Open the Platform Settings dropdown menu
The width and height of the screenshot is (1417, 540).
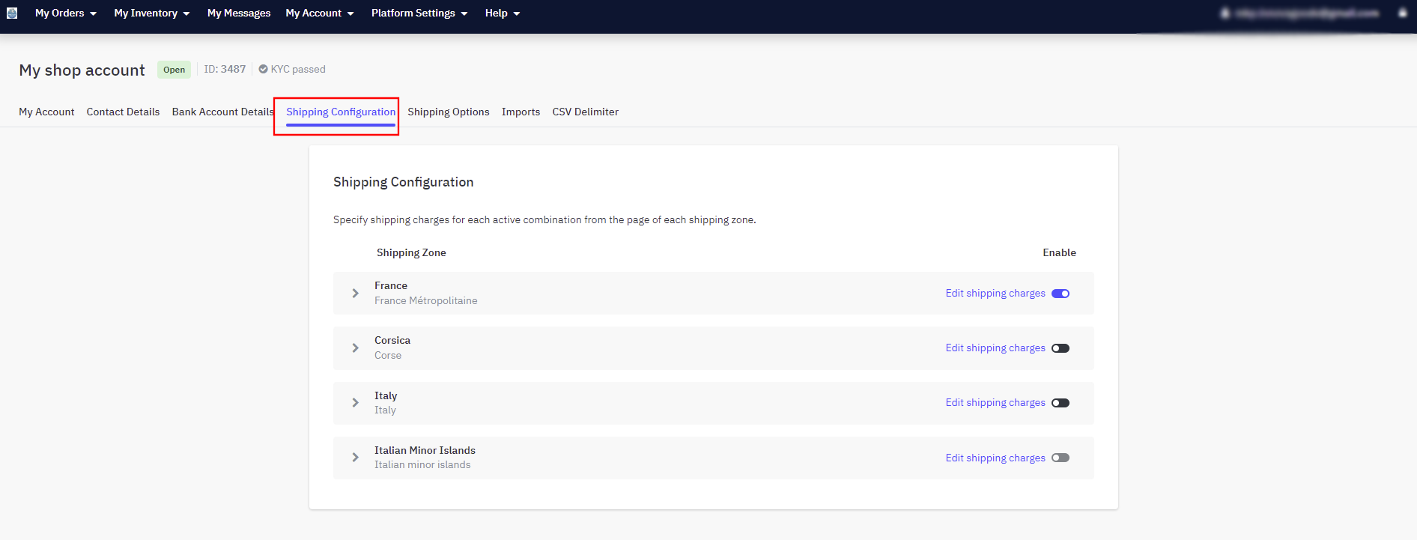419,13
